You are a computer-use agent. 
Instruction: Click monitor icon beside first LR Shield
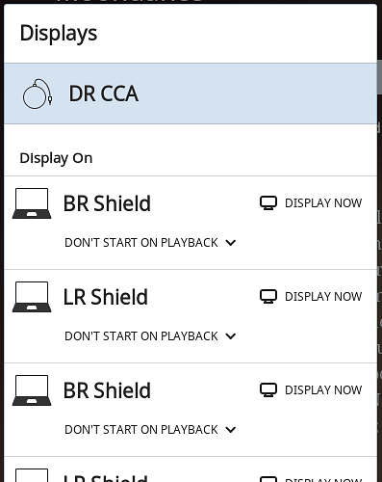pos(268,297)
